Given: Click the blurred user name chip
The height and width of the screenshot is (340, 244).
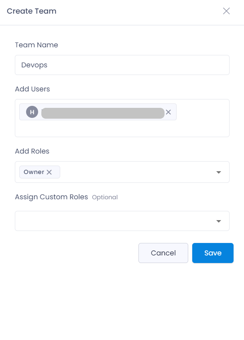Looking at the screenshot, I should (x=103, y=113).
